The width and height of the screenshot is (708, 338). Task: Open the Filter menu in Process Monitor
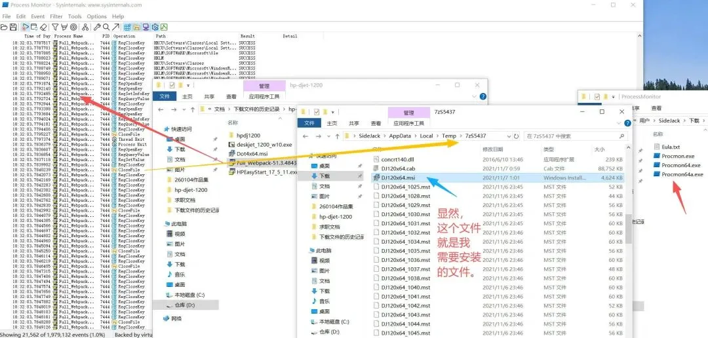tap(56, 16)
